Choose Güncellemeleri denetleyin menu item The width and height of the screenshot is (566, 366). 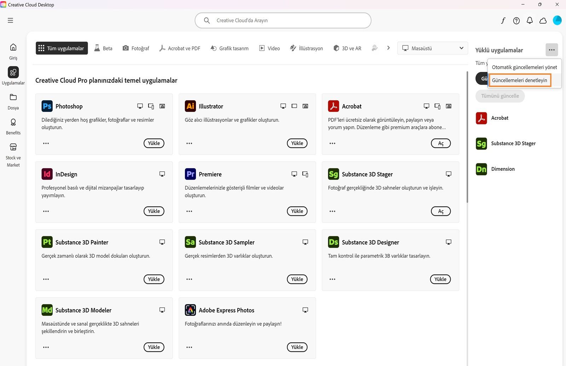tap(519, 80)
